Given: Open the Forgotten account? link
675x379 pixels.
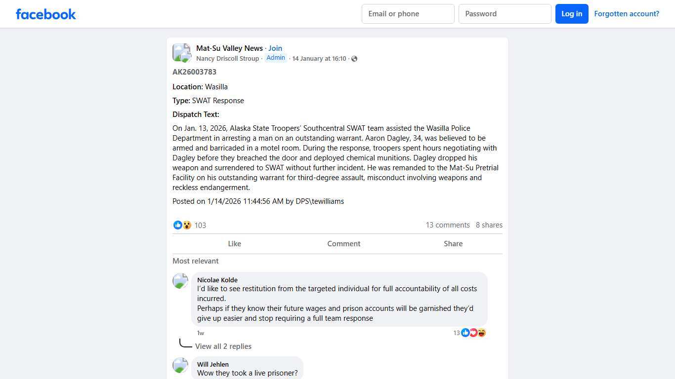Looking at the screenshot, I should tap(627, 14).
